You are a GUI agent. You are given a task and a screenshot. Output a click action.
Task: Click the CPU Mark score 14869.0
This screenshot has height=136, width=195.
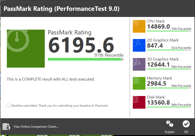pyautogui.click(x=158, y=27)
